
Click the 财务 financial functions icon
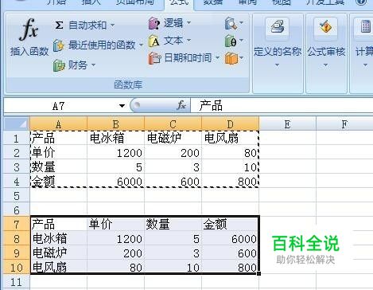click(59, 65)
